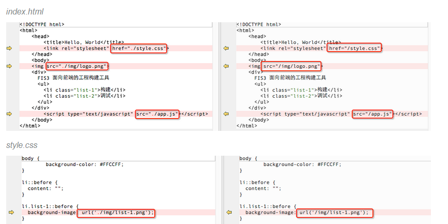Click the <title>Hello, World line in the right index.html pane

coord(300,42)
